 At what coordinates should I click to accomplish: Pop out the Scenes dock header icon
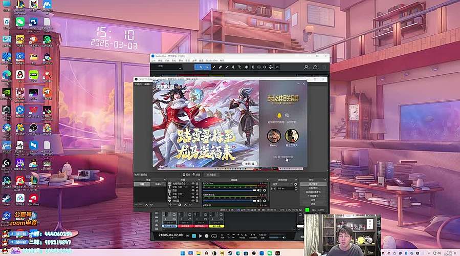click(164, 180)
